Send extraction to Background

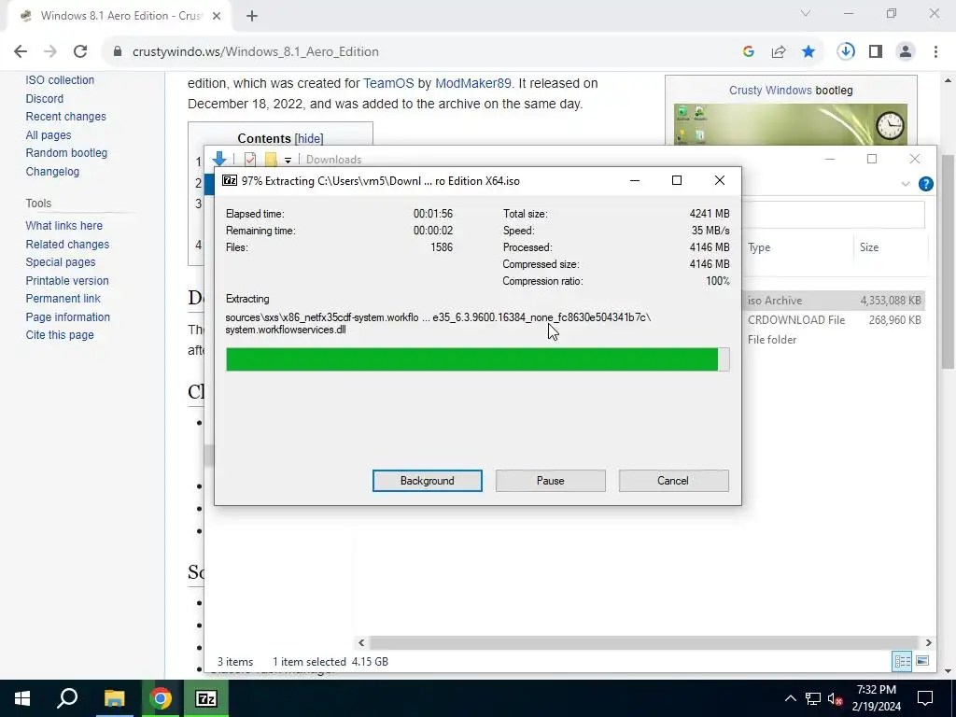click(427, 481)
